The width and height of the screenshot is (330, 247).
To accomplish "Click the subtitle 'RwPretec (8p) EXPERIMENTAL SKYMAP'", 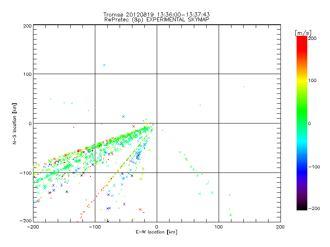I will click(x=157, y=20).
